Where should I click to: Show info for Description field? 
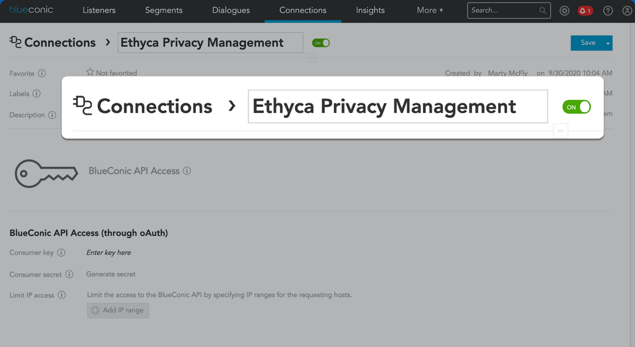coord(52,115)
